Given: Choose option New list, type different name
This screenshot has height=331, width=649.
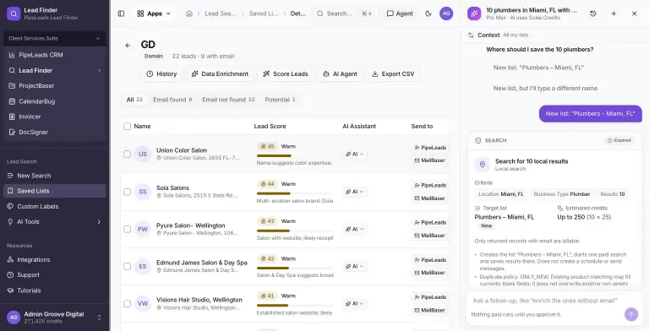Looking at the screenshot, I should click(x=545, y=88).
